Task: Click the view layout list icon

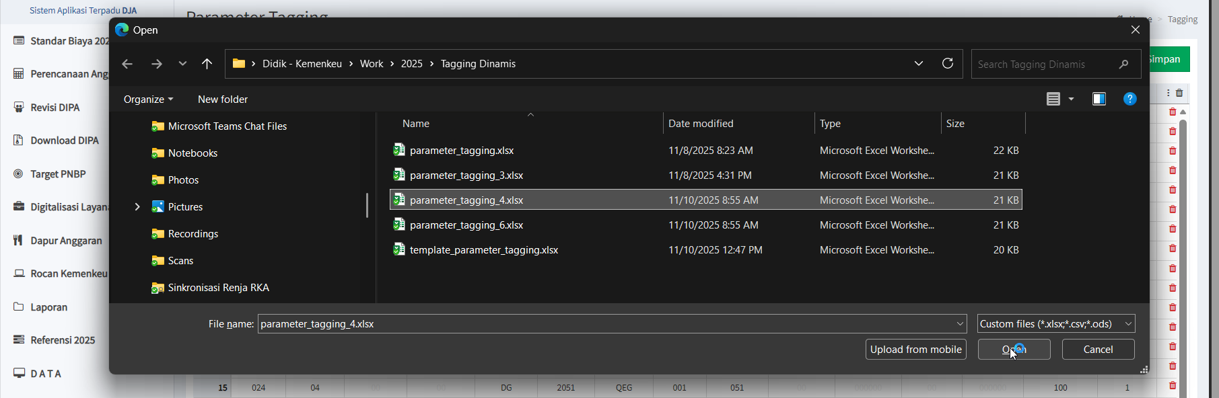Action: [1053, 99]
